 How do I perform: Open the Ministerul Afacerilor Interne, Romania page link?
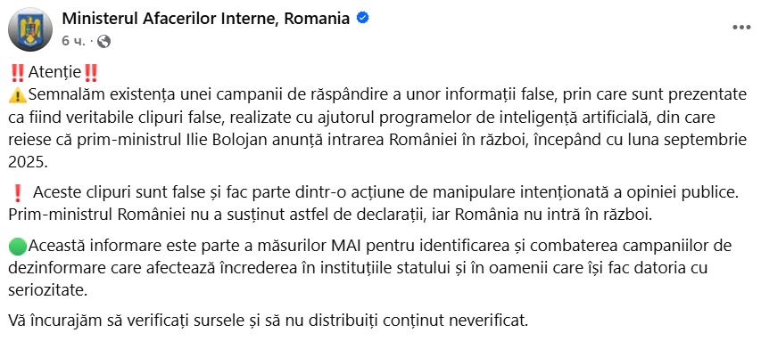[x=206, y=19]
